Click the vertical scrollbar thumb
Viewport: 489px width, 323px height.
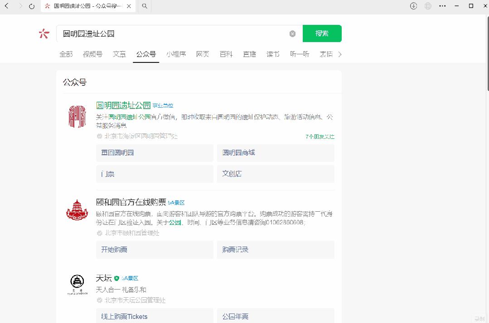coord(487,53)
